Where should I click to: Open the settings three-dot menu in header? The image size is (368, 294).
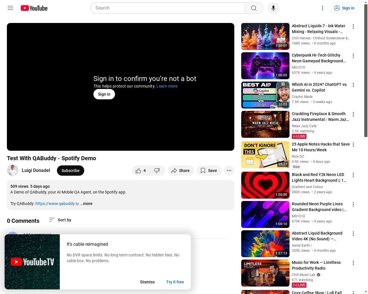click(323, 8)
